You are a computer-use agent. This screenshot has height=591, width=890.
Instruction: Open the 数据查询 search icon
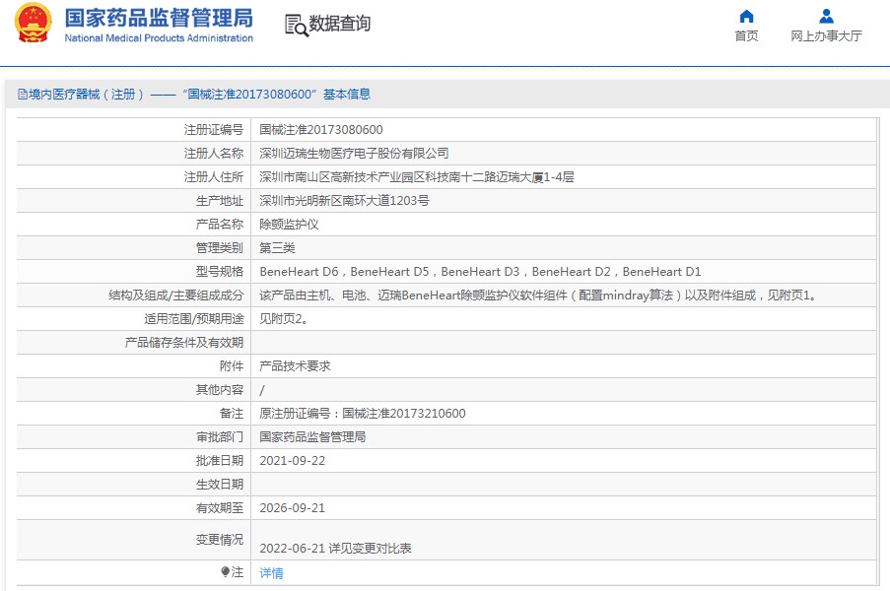click(297, 25)
